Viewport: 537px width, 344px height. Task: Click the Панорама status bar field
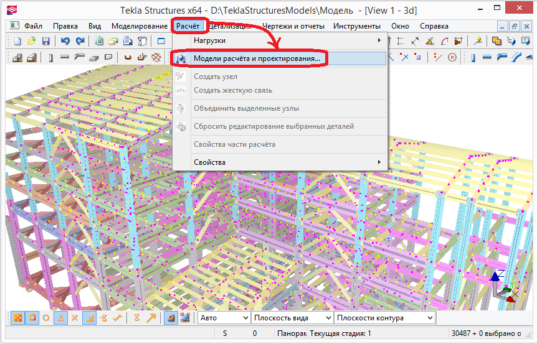[291, 333]
